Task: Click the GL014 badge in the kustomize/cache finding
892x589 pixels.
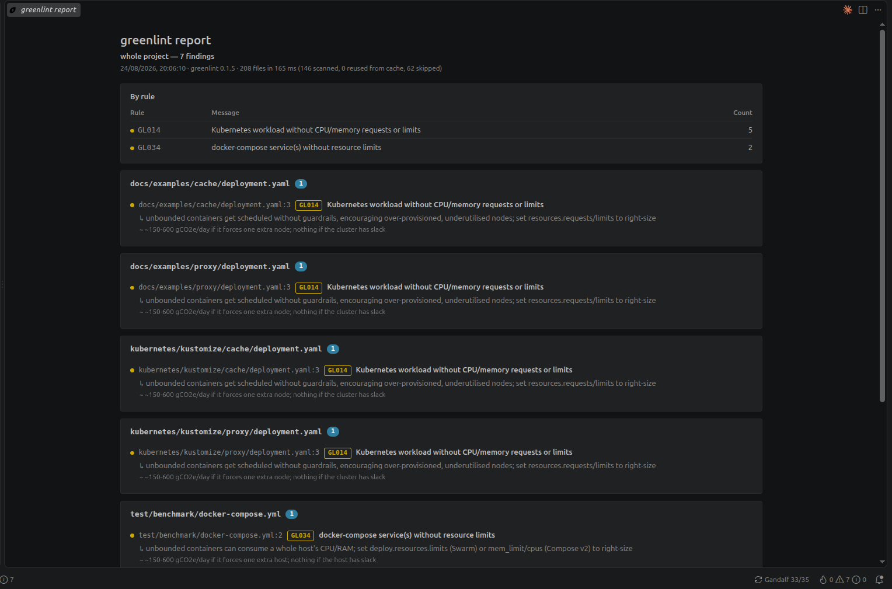Action: point(337,370)
